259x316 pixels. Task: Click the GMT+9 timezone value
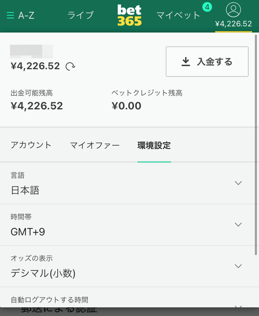pos(28,232)
